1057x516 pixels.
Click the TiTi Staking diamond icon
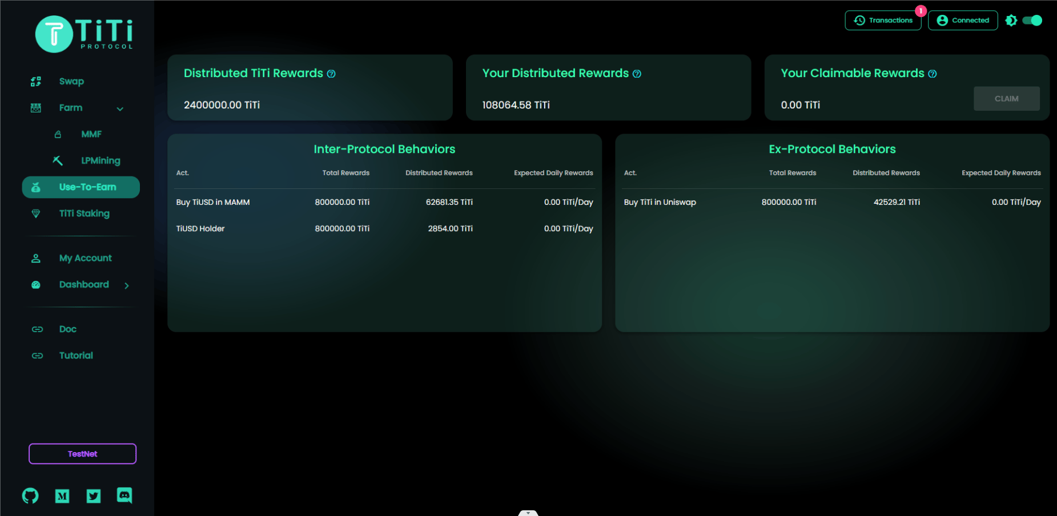tap(36, 213)
